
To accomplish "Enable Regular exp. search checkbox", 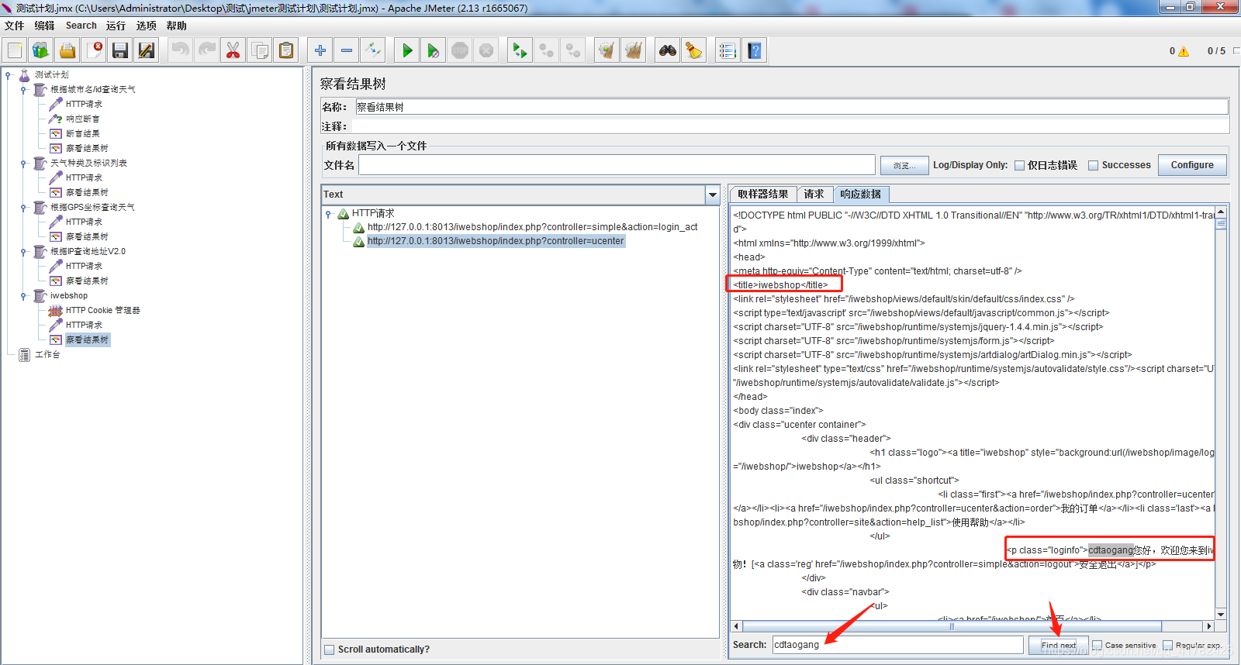I will (x=1168, y=645).
